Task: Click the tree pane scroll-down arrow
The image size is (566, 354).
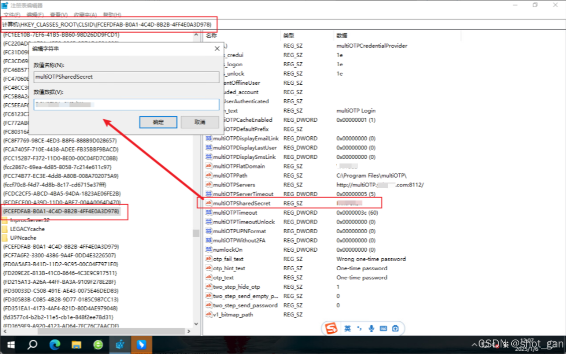Action: (196, 324)
